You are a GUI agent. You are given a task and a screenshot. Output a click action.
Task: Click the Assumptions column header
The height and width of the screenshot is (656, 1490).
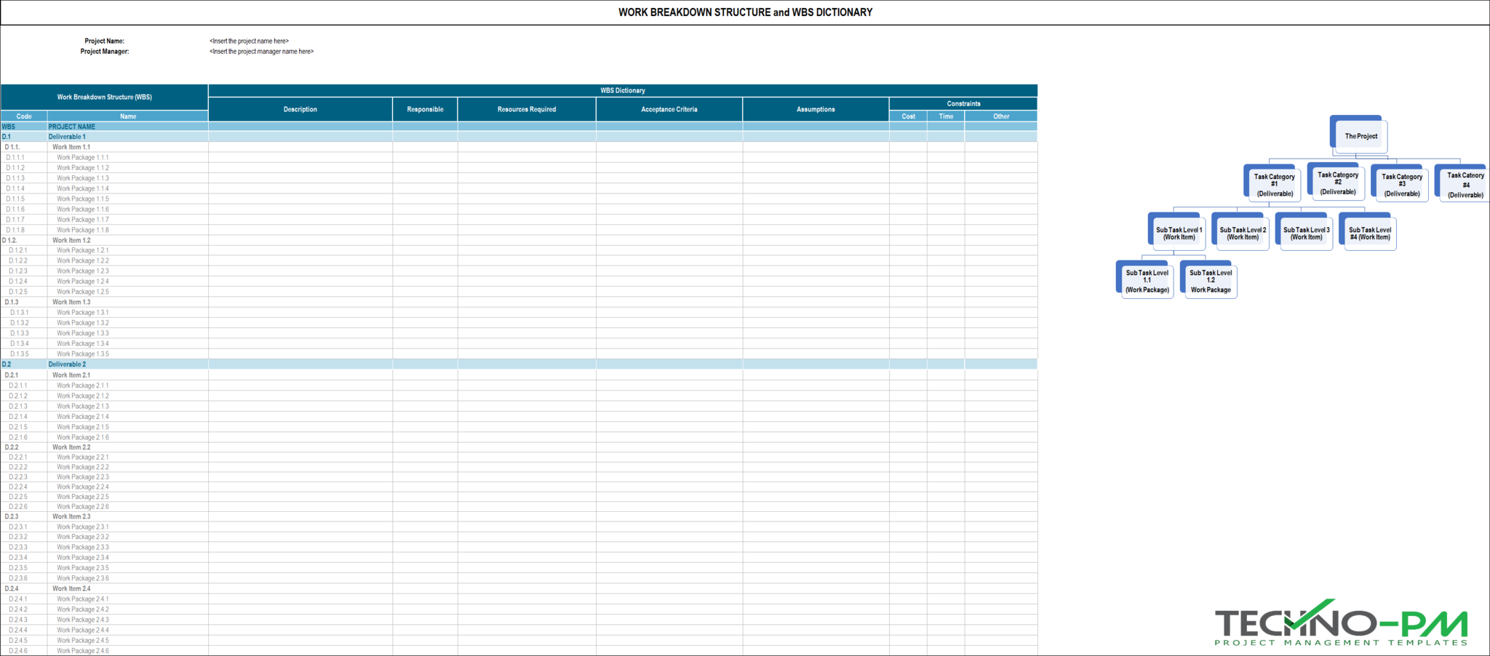pyautogui.click(x=815, y=109)
